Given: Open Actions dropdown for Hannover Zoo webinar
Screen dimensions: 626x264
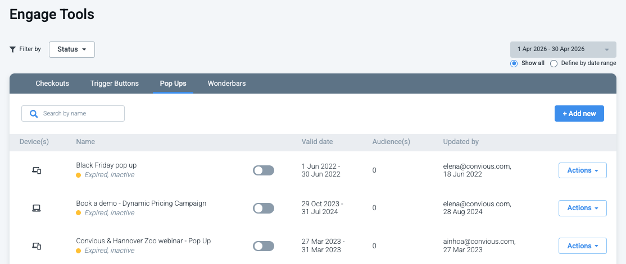Looking at the screenshot, I should pyautogui.click(x=583, y=246).
